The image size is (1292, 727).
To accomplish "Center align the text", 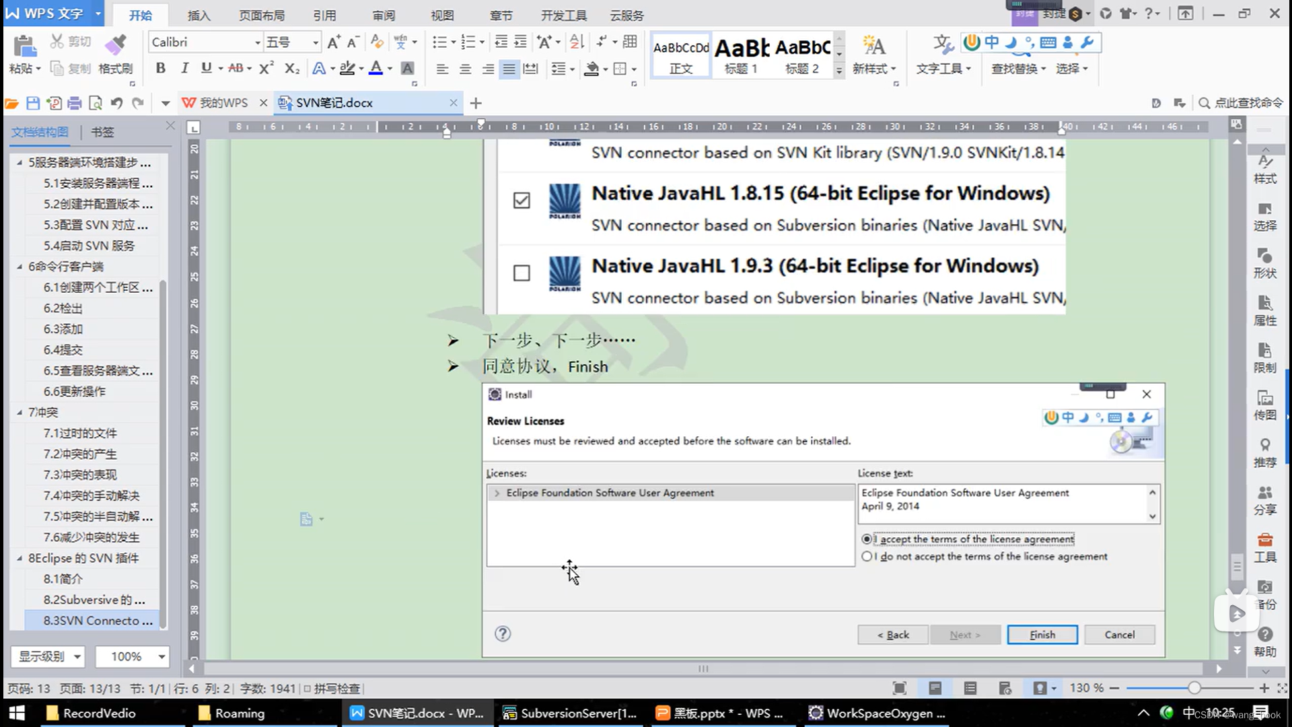I will tap(465, 69).
